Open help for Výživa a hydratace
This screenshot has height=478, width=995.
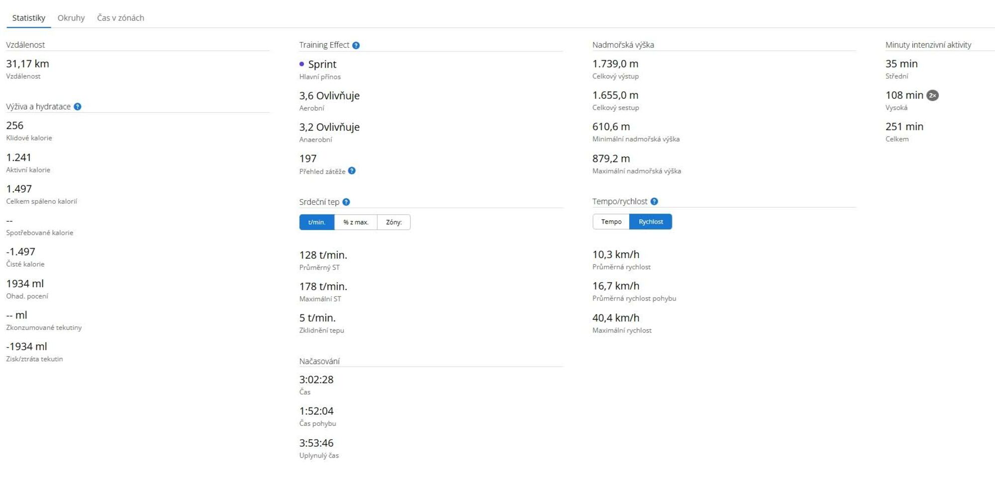[78, 107]
